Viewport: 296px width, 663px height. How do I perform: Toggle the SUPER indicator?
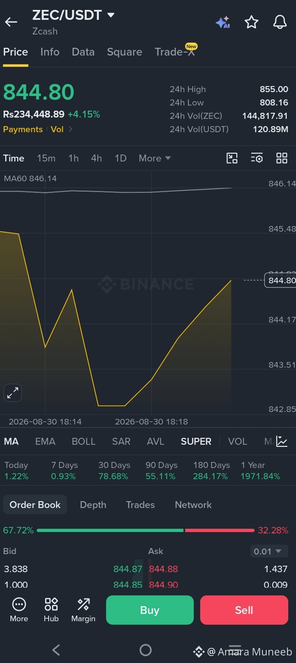(x=196, y=442)
